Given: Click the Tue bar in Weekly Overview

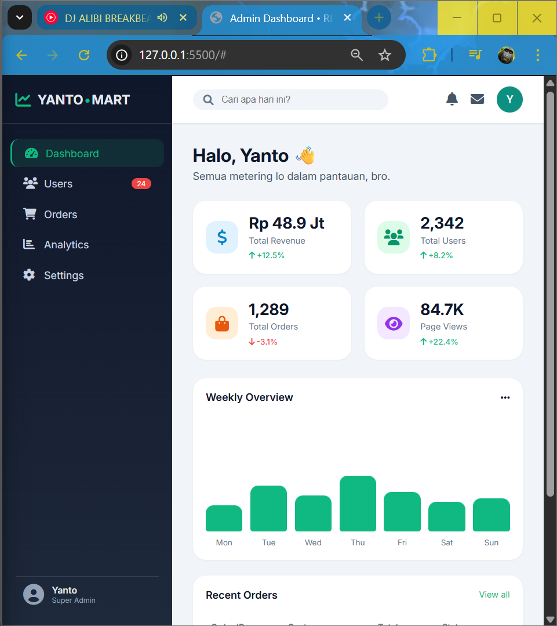Looking at the screenshot, I should [x=269, y=509].
